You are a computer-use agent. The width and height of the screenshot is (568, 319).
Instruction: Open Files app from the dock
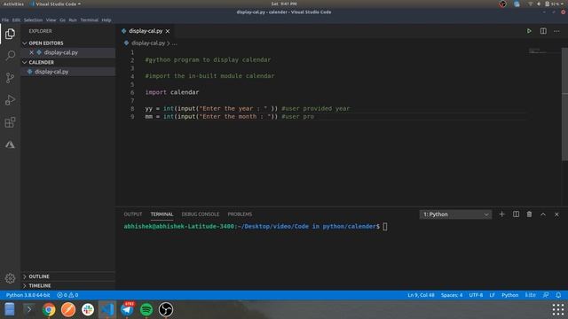pyautogui.click(x=10, y=309)
